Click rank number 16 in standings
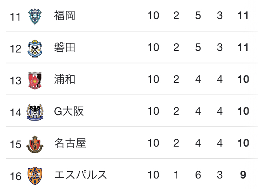 (x=16, y=176)
